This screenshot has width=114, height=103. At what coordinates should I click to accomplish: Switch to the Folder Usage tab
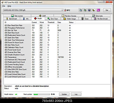70,19
